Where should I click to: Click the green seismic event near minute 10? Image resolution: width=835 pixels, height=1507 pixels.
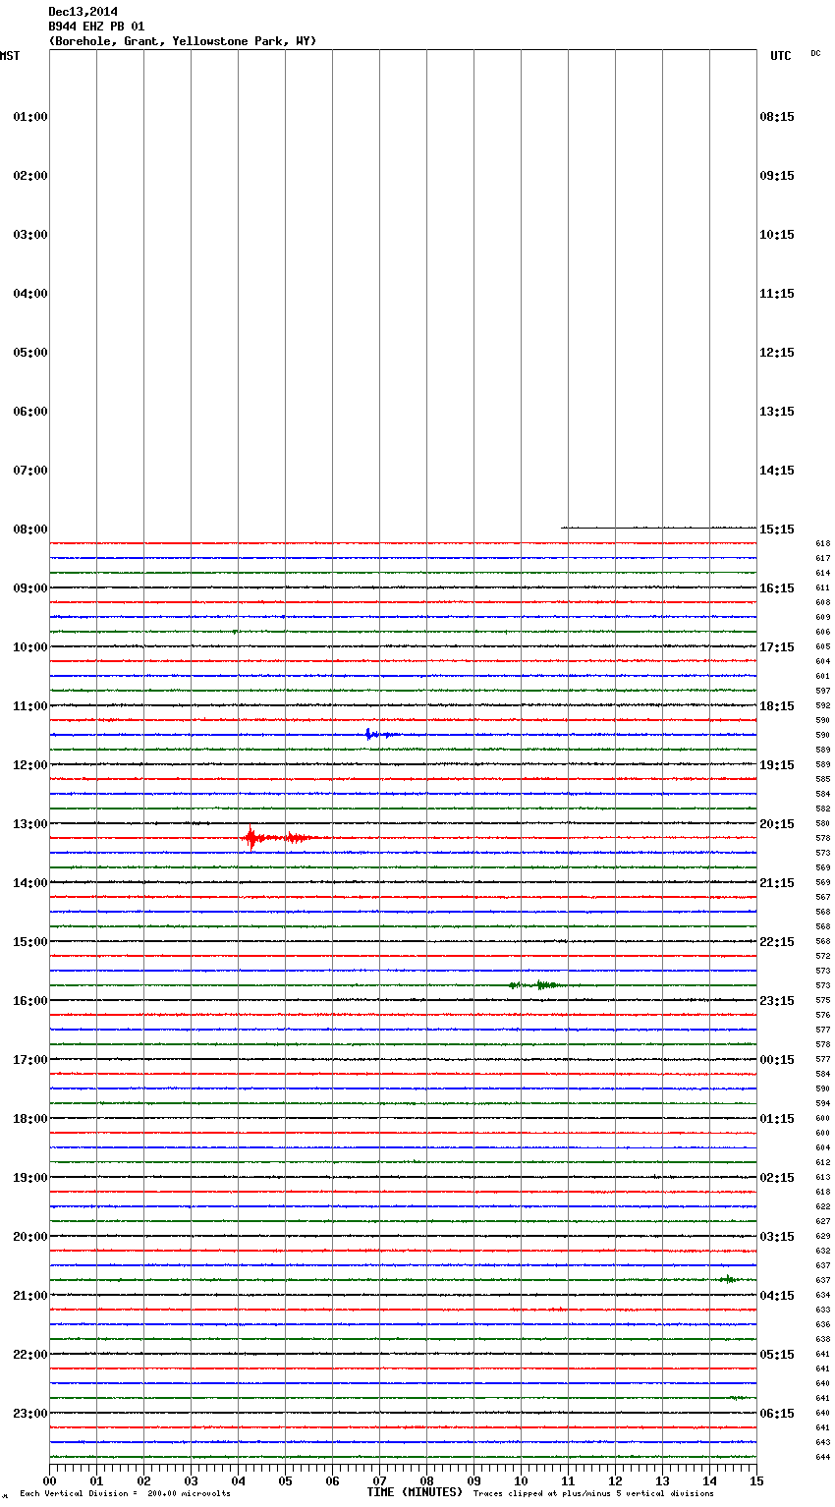[535, 984]
